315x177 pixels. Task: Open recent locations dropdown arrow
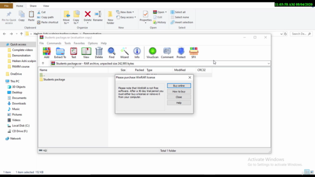17,34
